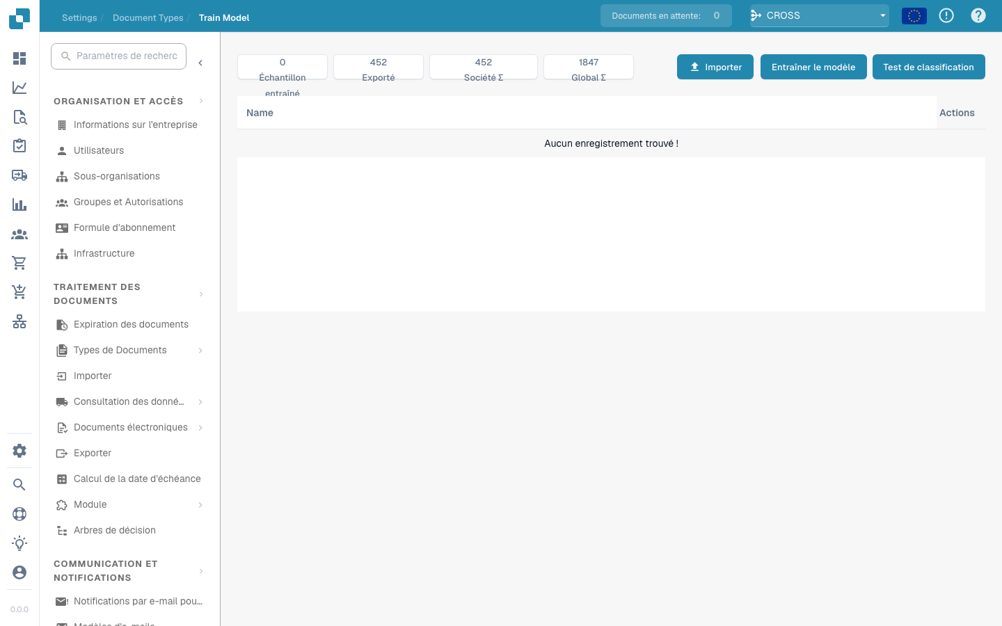Image resolution: width=1002 pixels, height=626 pixels.
Task: Open the lightbulb ideas icon
Action: pyautogui.click(x=19, y=543)
